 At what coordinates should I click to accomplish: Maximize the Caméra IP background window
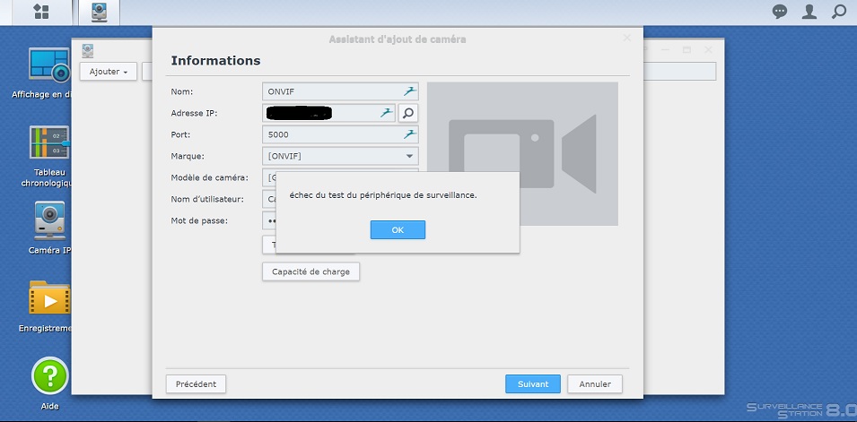coord(686,49)
